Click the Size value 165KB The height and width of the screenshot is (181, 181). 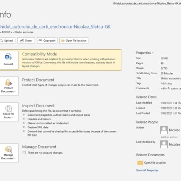click(x=164, y=58)
